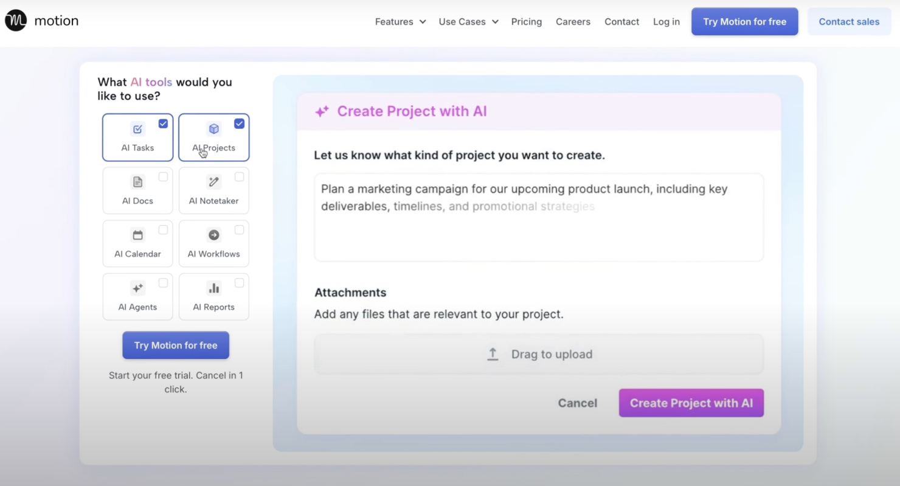This screenshot has height=486, width=900.
Task: Click the AI Reports bar chart icon
Action: point(214,288)
